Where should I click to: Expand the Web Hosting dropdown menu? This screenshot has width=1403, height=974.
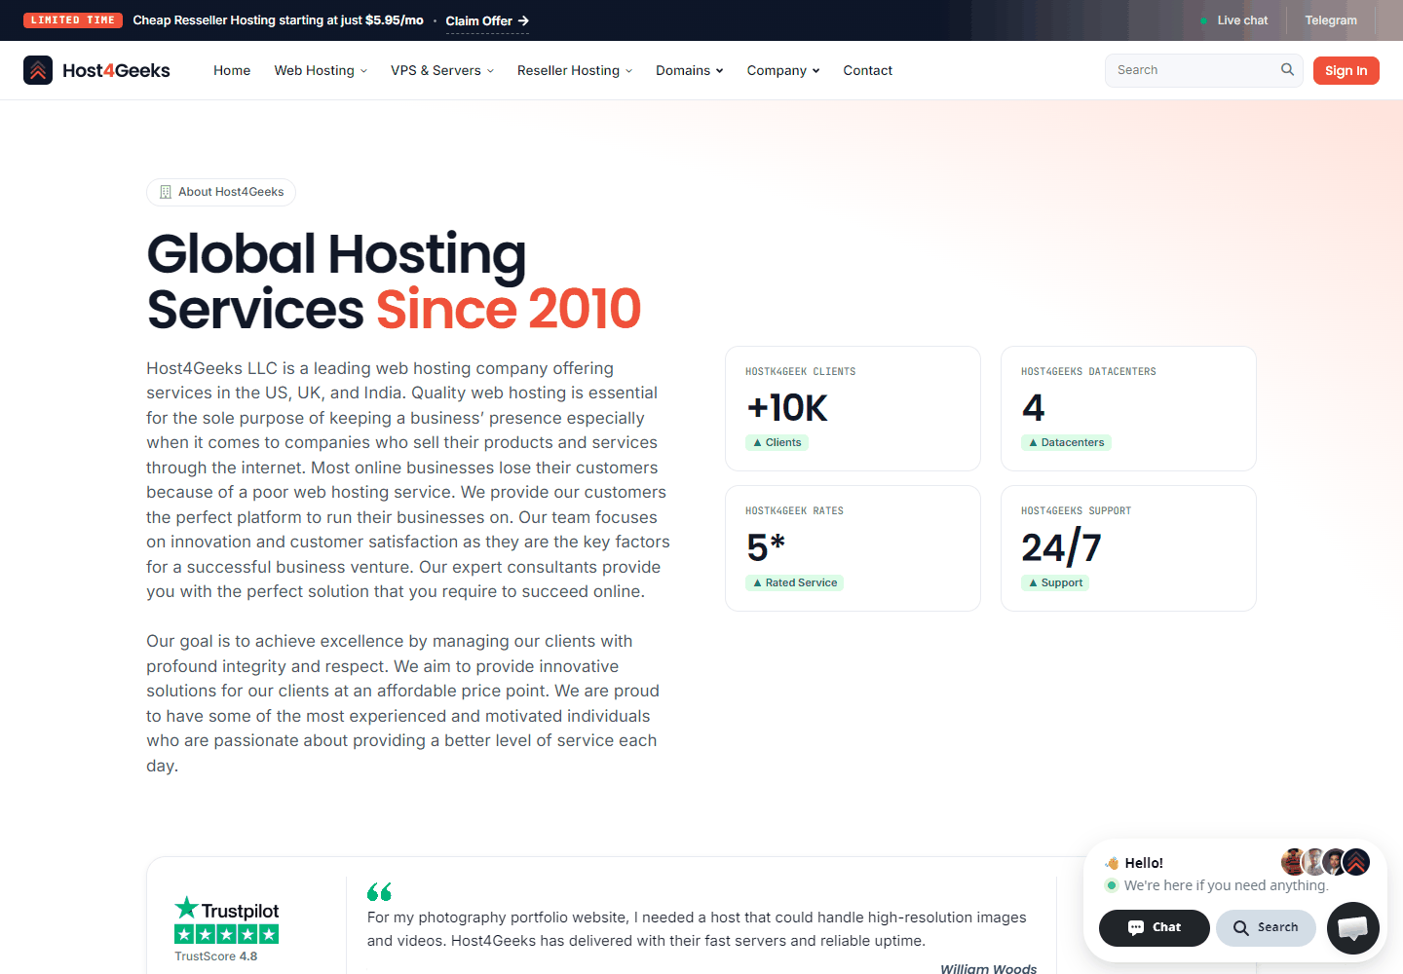point(321,70)
